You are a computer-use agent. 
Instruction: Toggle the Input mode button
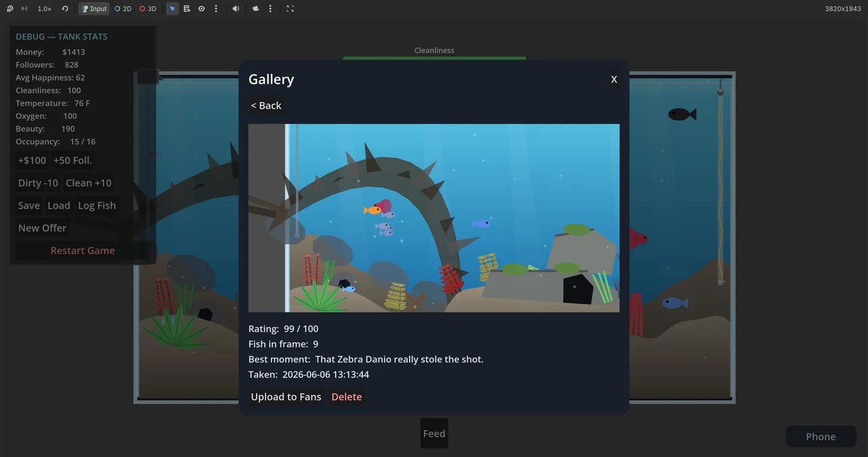94,9
